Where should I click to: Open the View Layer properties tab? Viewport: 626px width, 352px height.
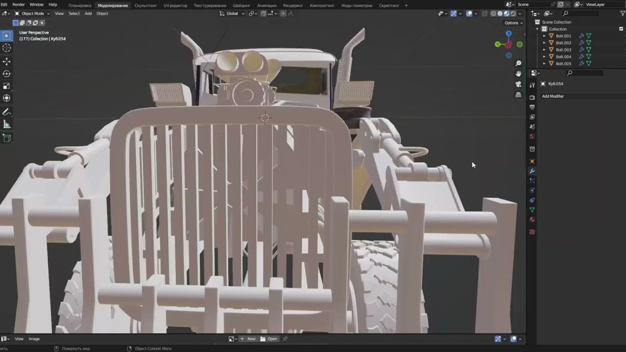[532, 117]
